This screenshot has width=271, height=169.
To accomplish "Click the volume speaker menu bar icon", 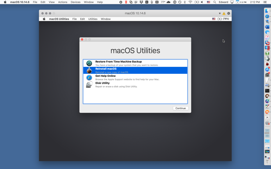I will pos(202,2).
